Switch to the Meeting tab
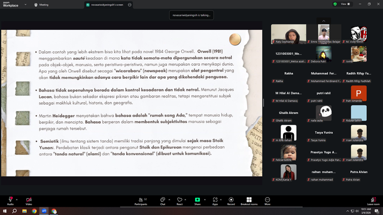 41,5
